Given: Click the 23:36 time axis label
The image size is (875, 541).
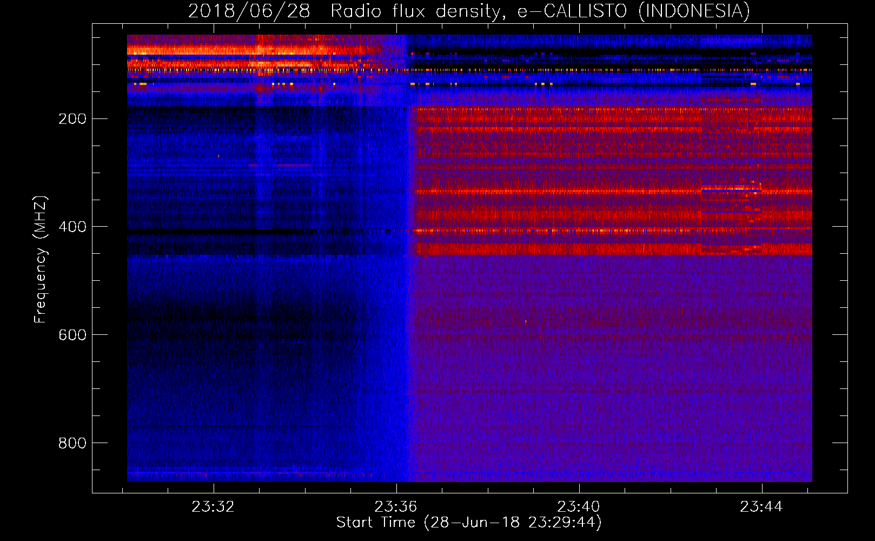Looking at the screenshot, I should 396,507.
